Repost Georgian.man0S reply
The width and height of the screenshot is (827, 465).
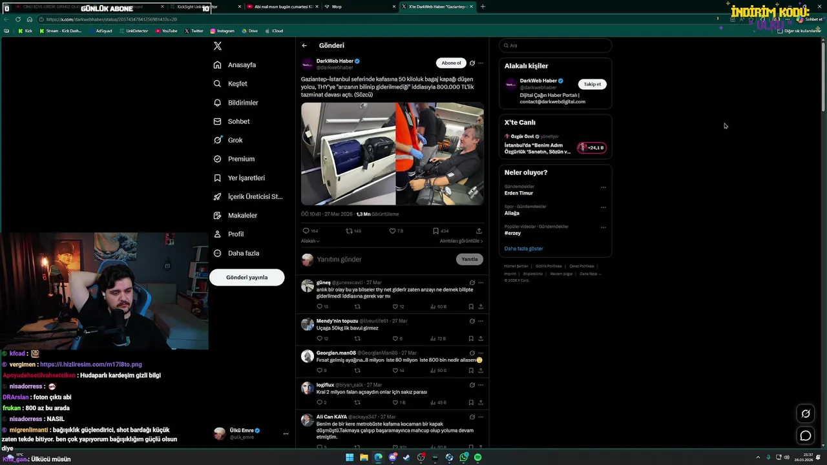(357, 371)
